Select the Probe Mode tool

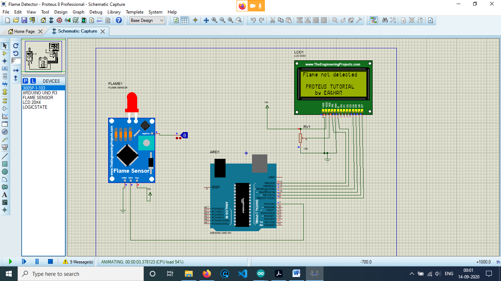point(5,139)
